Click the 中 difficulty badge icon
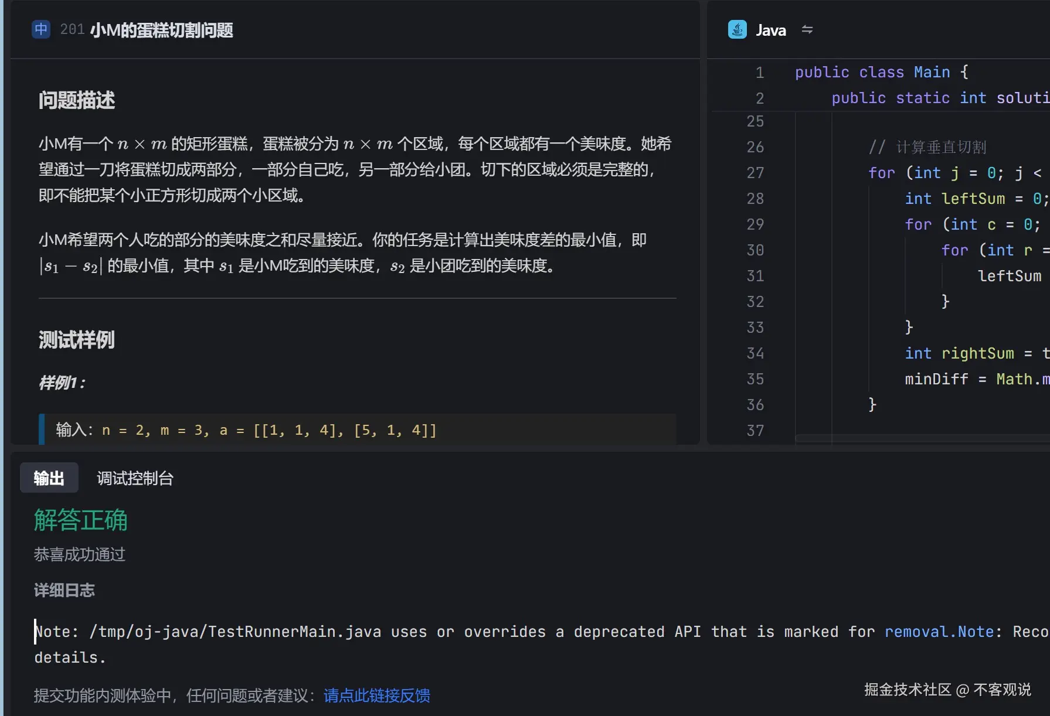1050x716 pixels. [40, 29]
